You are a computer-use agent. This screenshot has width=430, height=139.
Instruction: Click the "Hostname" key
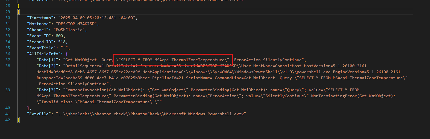coord(39,24)
